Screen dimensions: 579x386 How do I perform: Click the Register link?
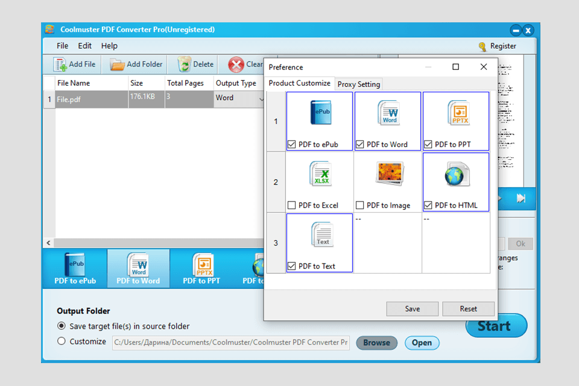[504, 46]
